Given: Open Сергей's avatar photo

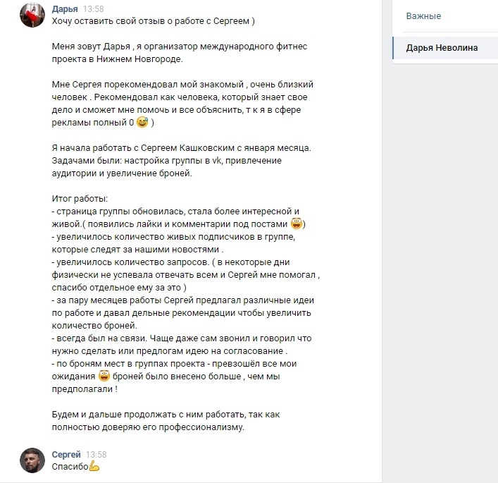Looking at the screenshot, I should (x=32, y=460).
